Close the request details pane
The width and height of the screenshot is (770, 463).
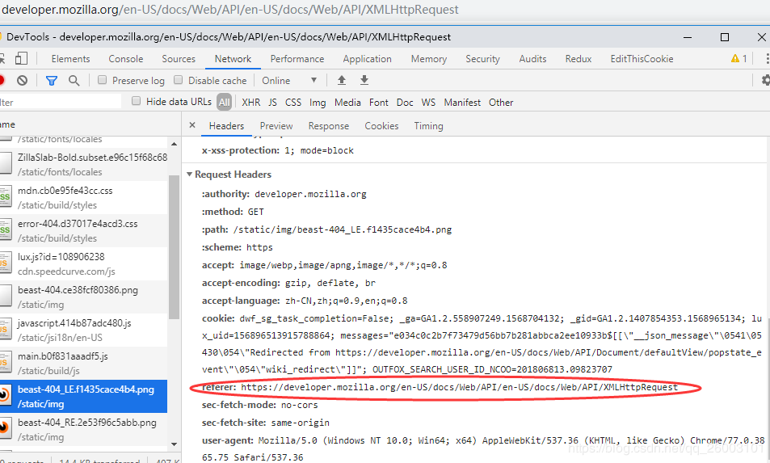tap(191, 126)
